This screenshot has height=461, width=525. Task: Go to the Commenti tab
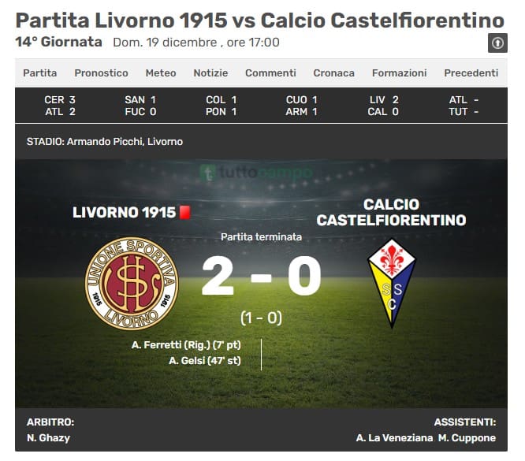pos(270,73)
